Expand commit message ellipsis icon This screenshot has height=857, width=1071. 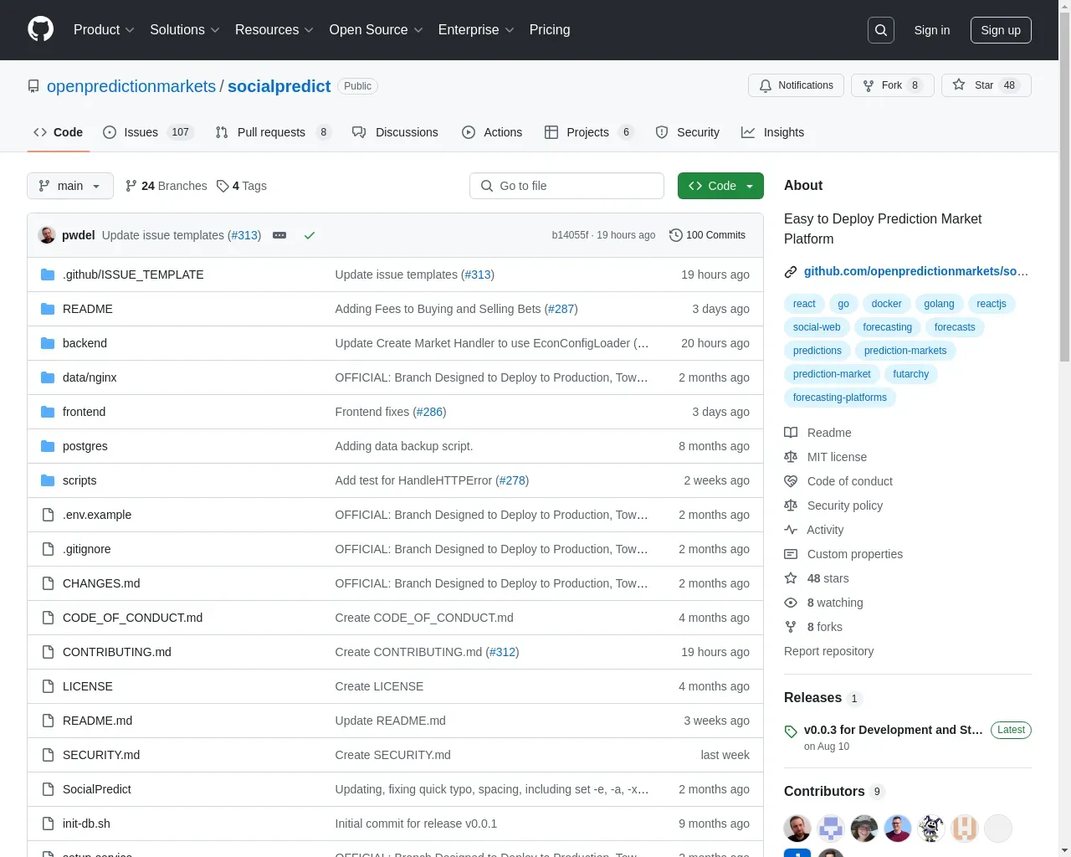(x=279, y=235)
